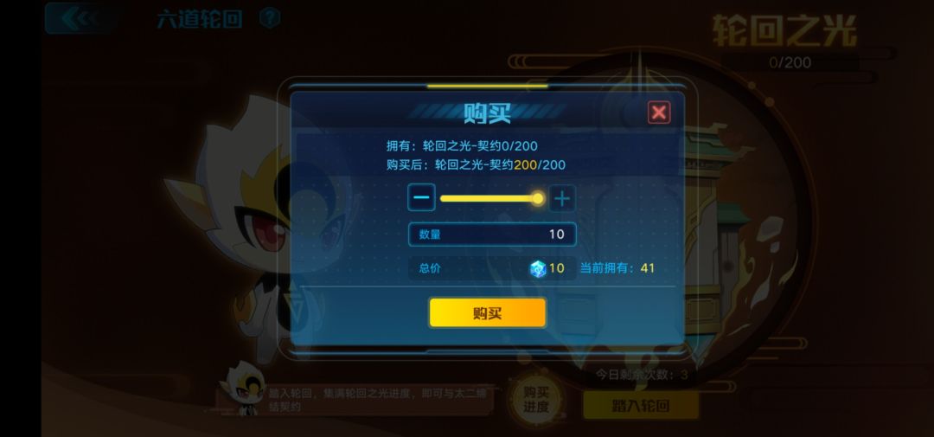Tap the small 太二 character avatar icon

pos(243,389)
